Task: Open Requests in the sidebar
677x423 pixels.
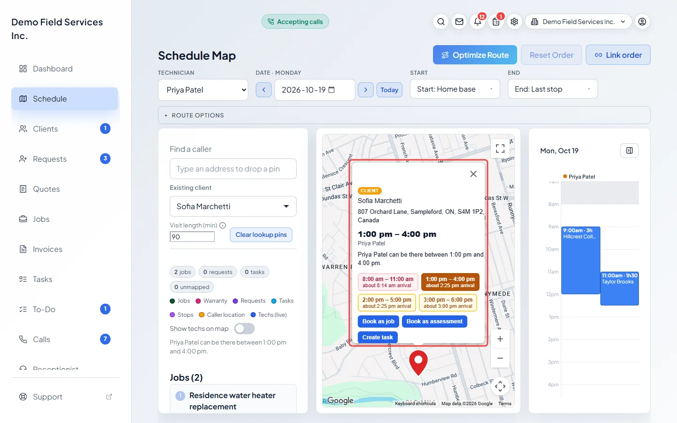Action: point(65,159)
